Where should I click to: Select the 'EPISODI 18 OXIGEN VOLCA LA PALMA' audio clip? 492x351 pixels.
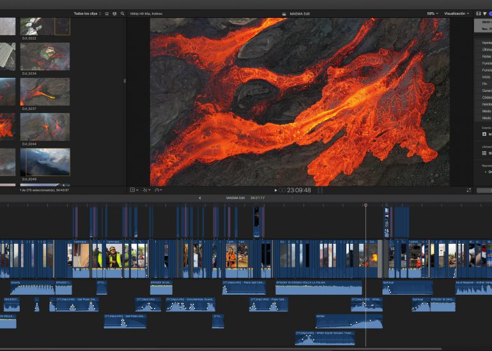tap(318, 287)
